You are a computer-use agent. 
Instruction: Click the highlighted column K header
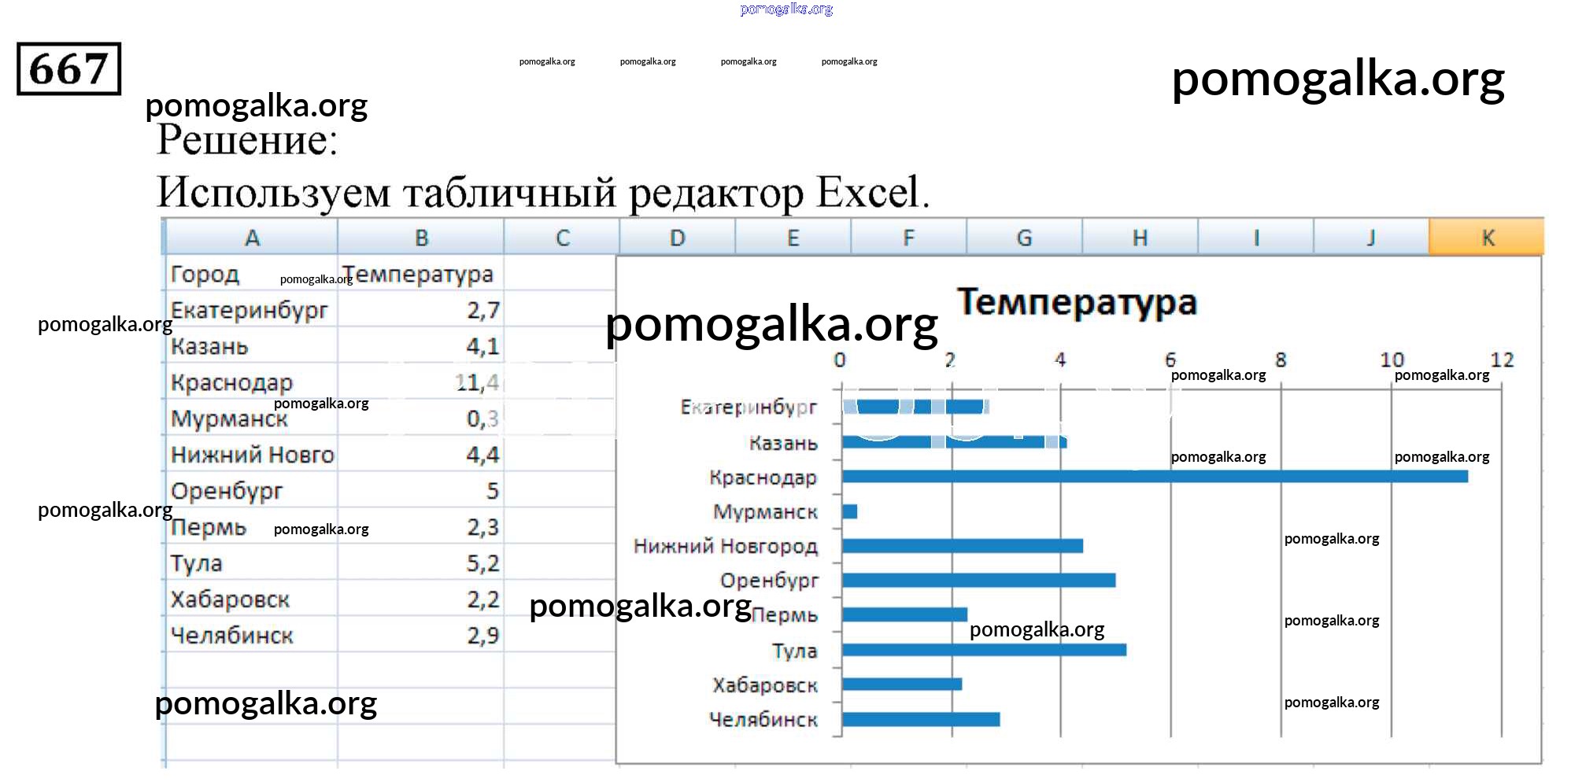tap(1487, 238)
